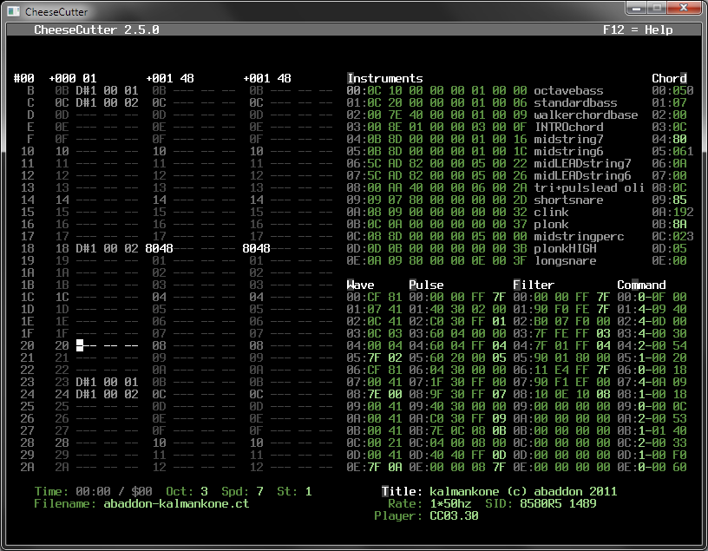This screenshot has height=551, width=708.
Task: Activate the Pulse table header
Action: tap(426, 285)
